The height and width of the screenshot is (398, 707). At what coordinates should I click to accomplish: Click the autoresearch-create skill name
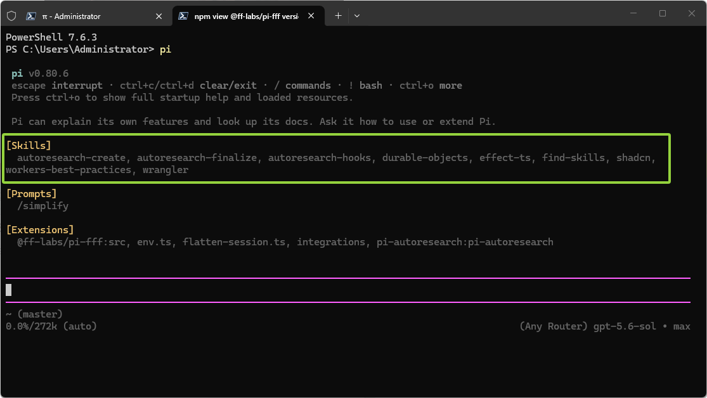point(71,158)
